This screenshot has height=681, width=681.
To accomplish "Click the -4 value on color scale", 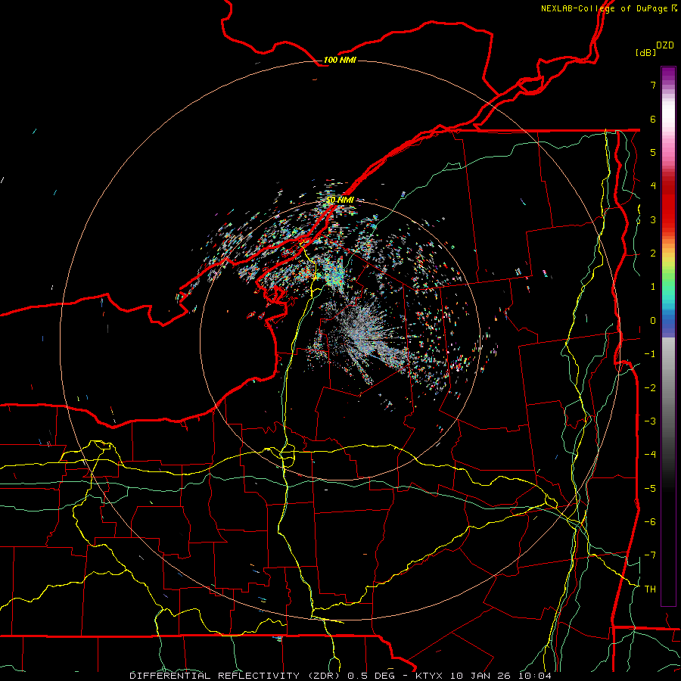I will coord(650,454).
